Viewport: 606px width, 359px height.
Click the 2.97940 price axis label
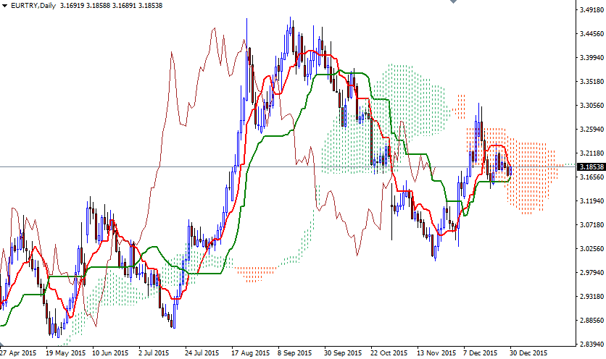592,273
